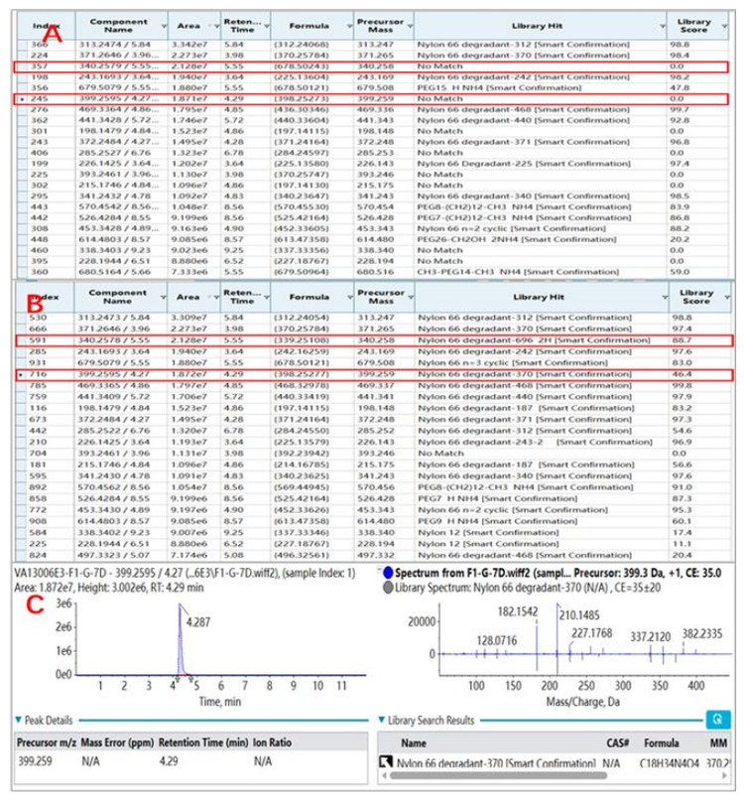Image resolution: width=744 pixels, height=801 pixels.
Task: Click the Name column header in library results
Action: pyautogui.click(x=413, y=742)
